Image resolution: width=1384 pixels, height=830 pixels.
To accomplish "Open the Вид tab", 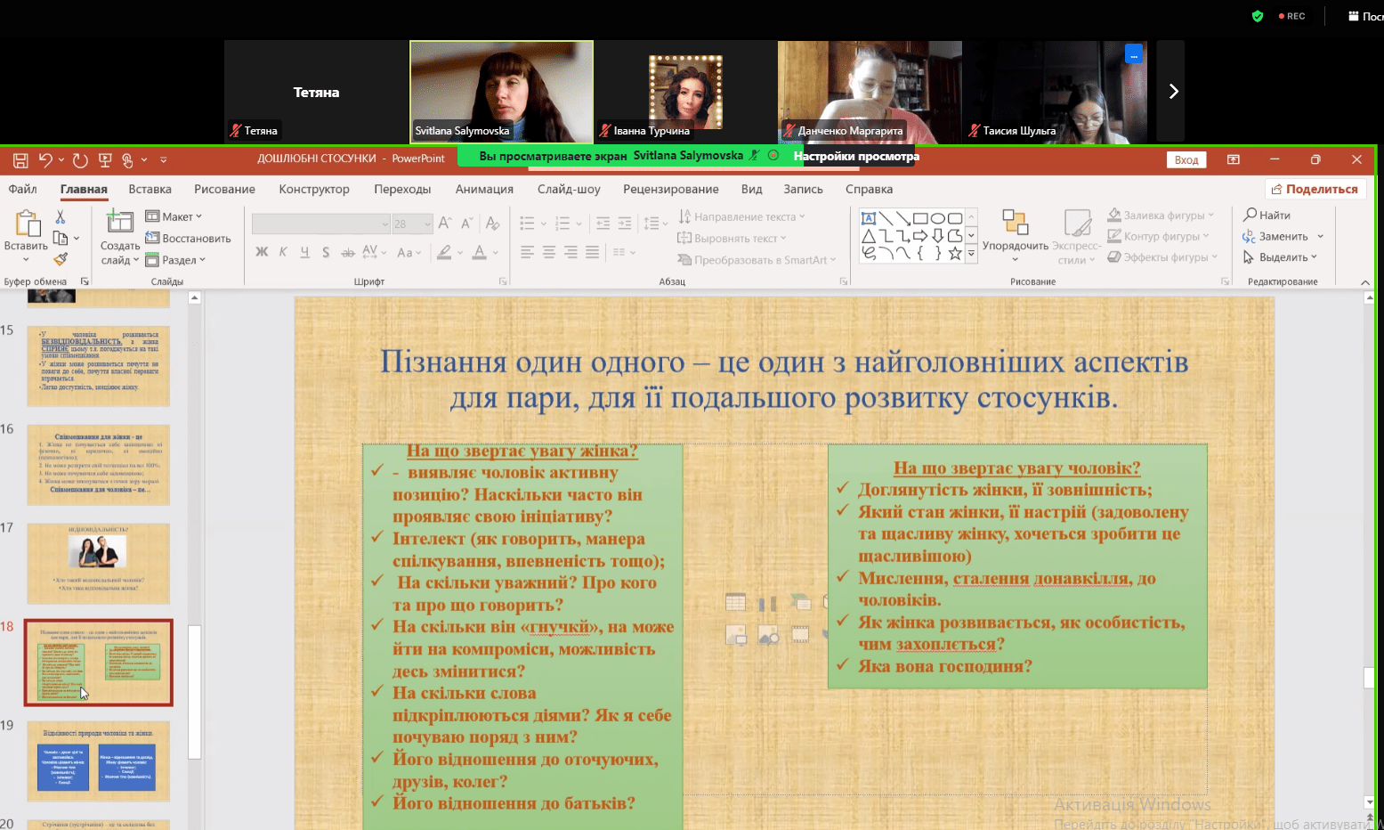I will pos(752,189).
